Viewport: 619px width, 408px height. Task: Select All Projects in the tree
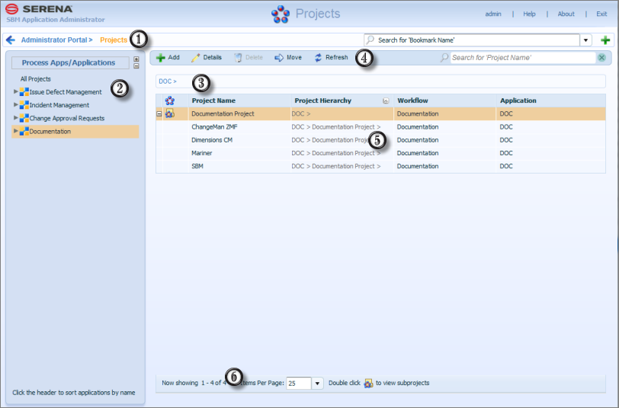pos(36,79)
